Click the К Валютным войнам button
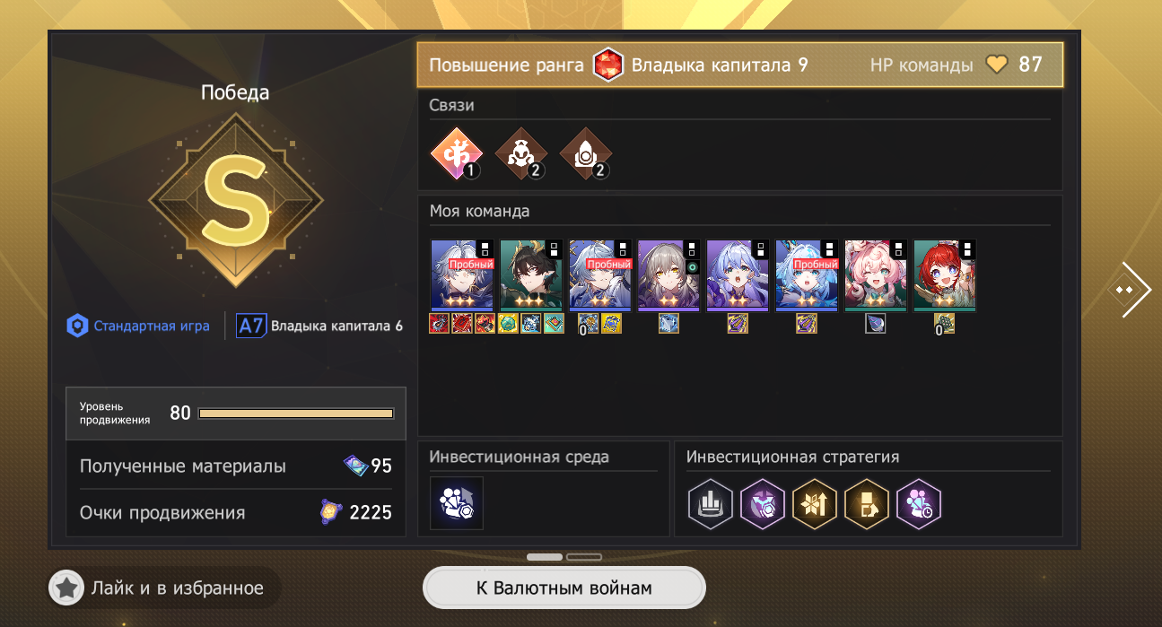This screenshot has height=627, width=1162. [x=564, y=588]
